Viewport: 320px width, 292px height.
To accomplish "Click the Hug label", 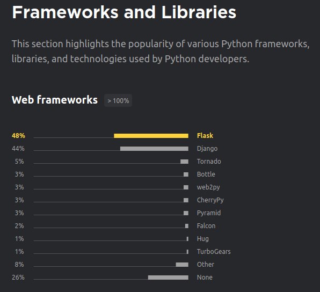I will [x=202, y=239].
